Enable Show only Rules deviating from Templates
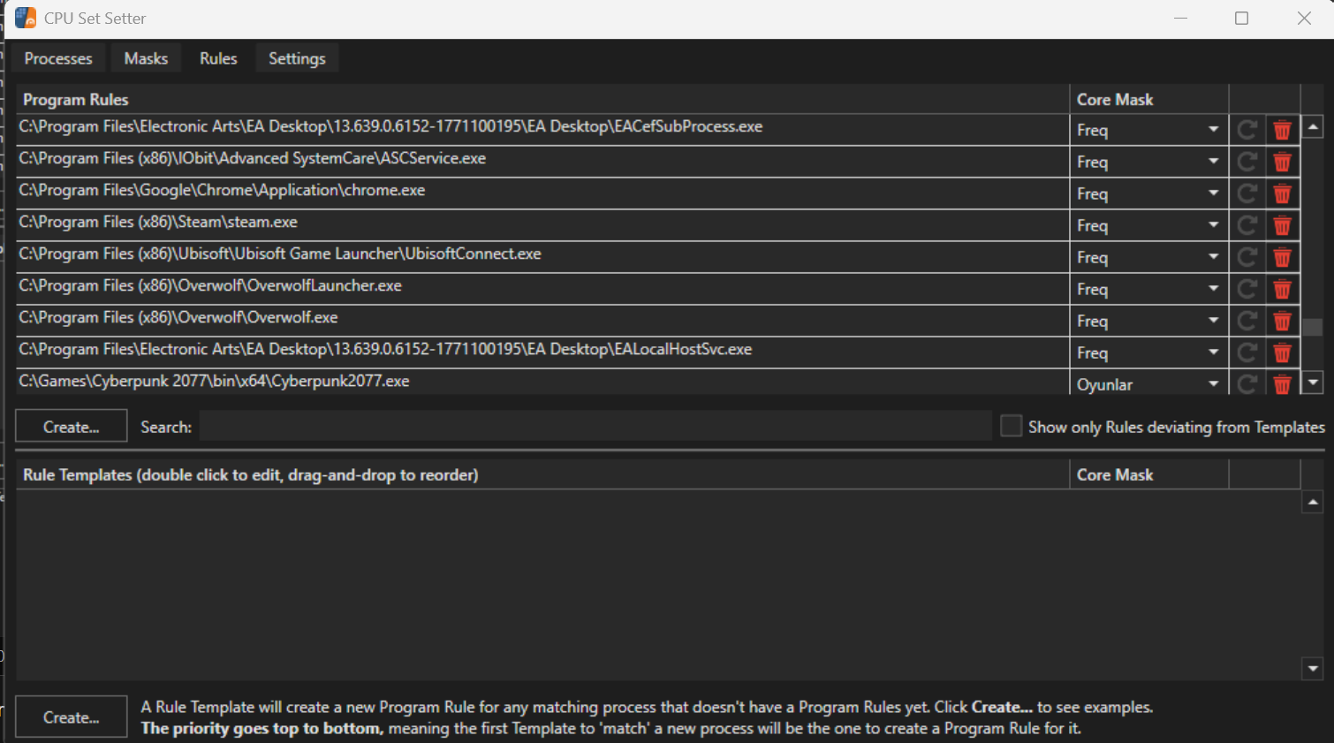This screenshot has height=743, width=1334. click(1011, 427)
